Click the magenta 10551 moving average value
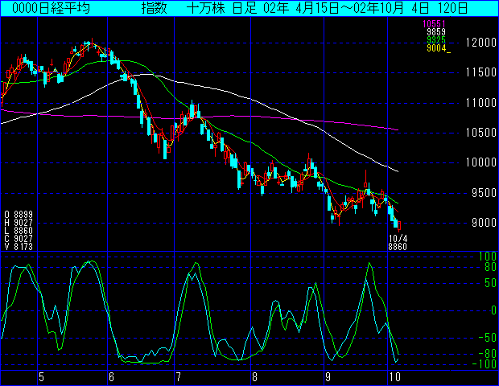Image resolution: width=499 pixels, height=386 pixels. [x=434, y=23]
